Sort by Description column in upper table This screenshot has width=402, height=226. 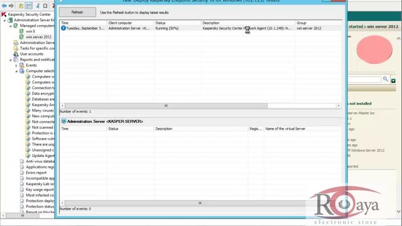tap(248, 23)
